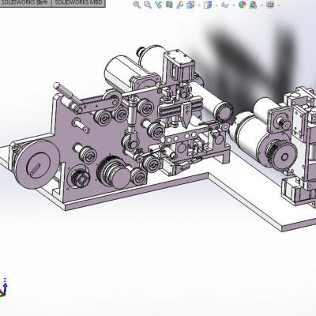Select the Zoom to Area tool

[x=148, y=5]
